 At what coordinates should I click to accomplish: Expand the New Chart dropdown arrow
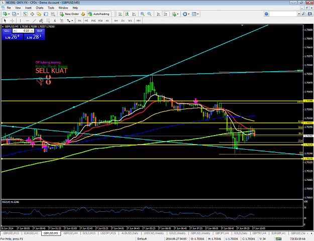coord(9,14)
